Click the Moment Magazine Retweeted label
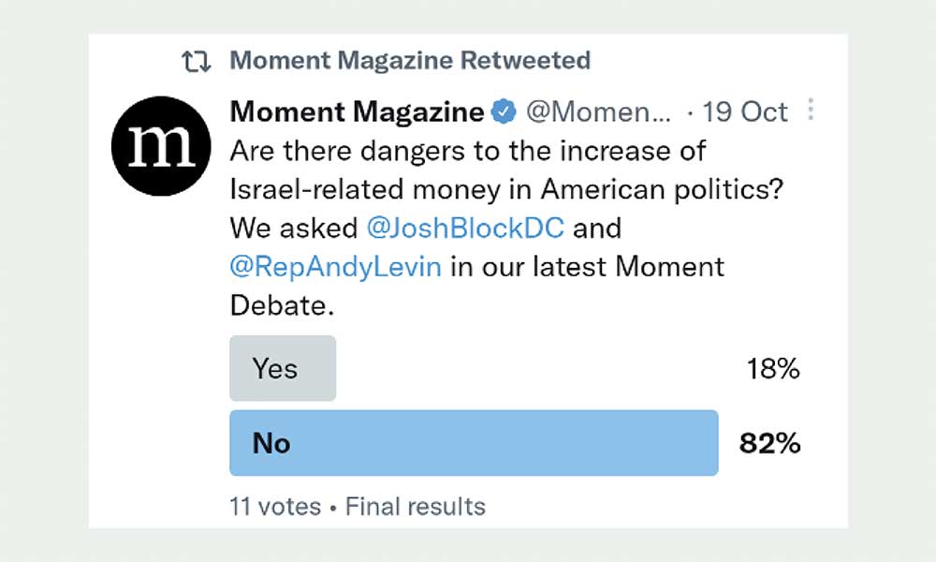 410,60
